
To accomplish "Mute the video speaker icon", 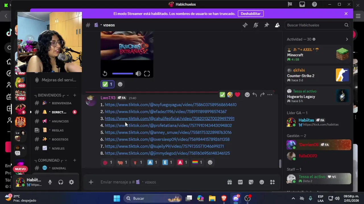I will (138, 74).
